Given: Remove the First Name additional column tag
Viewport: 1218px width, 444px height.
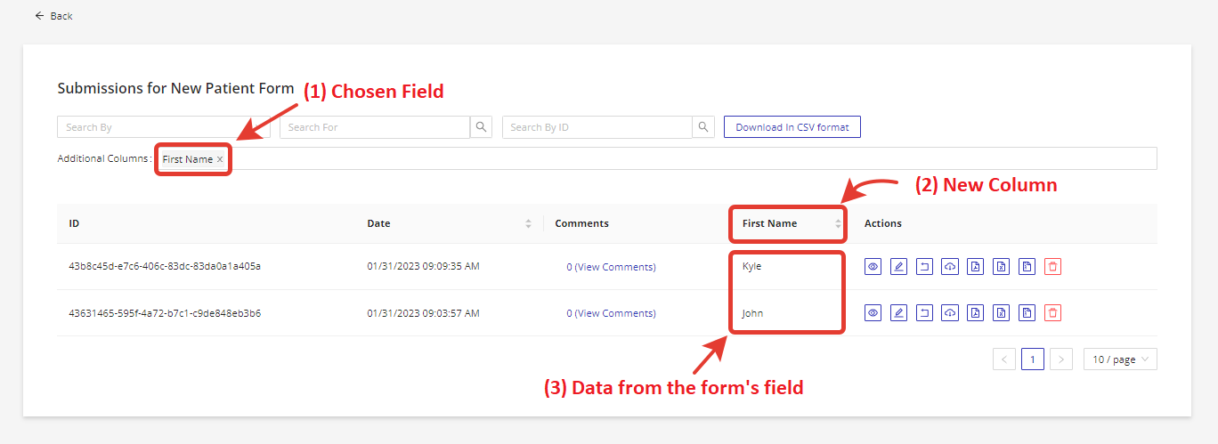Looking at the screenshot, I should pyautogui.click(x=220, y=159).
